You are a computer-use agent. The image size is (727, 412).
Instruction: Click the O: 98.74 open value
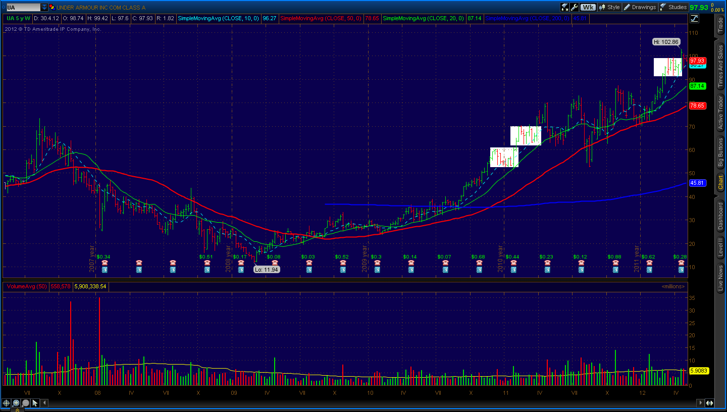74,19
